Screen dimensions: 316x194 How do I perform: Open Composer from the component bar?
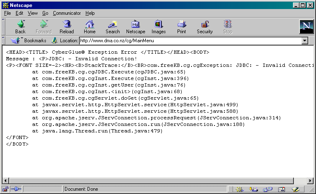[295, 189]
